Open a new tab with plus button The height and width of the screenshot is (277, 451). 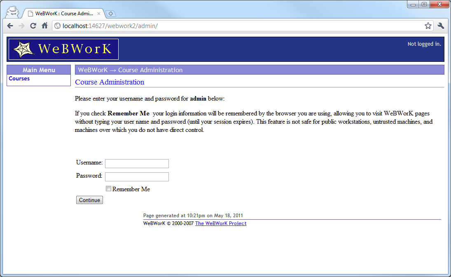pyautogui.click(x=111, y=14)
